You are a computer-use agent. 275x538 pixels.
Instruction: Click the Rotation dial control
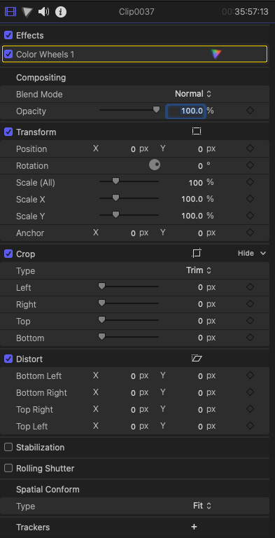point(155,165)
